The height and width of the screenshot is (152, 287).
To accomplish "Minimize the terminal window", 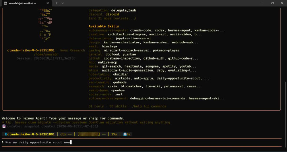I will coord(263,3).
